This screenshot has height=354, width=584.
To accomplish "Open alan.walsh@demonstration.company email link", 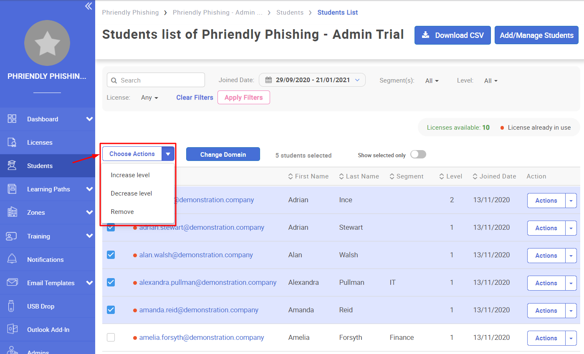I will click(x=196, y=255).
